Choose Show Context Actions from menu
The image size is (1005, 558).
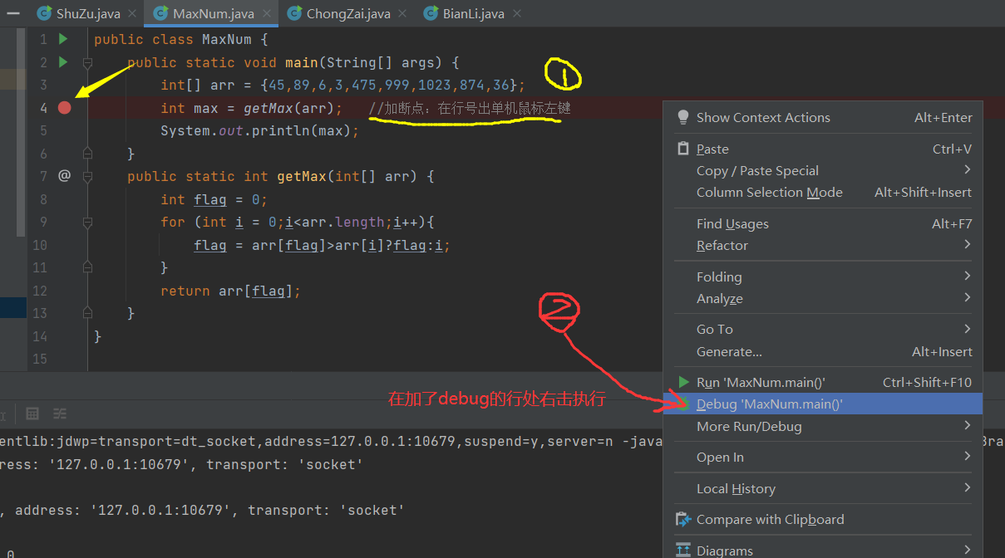pos(823,118)
